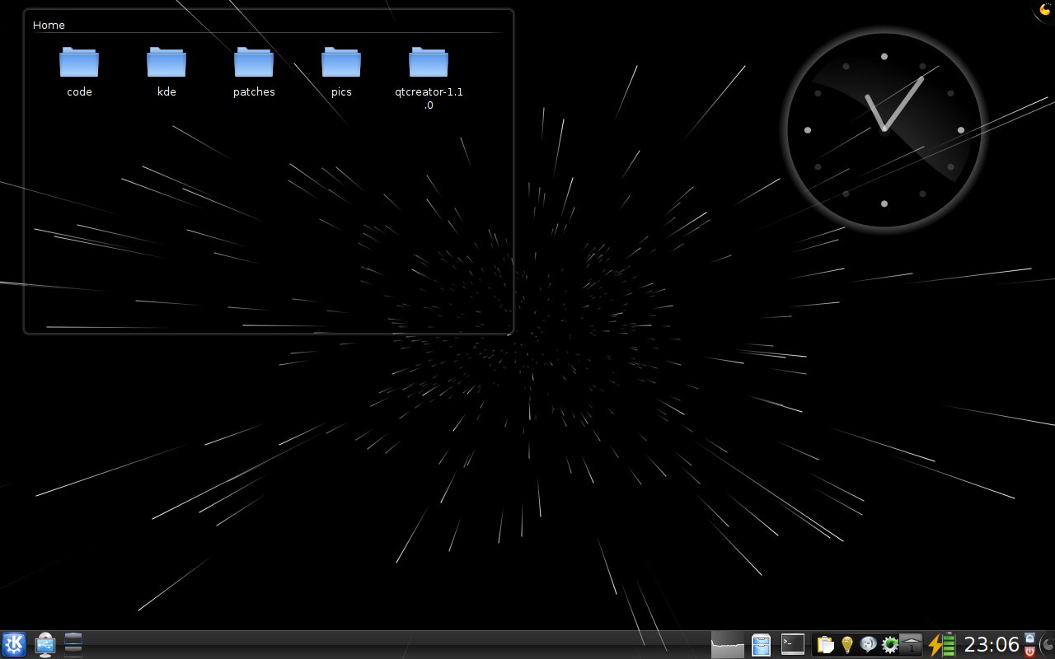
Task: Click the green gear update tray icon
Action: [889, 645]
